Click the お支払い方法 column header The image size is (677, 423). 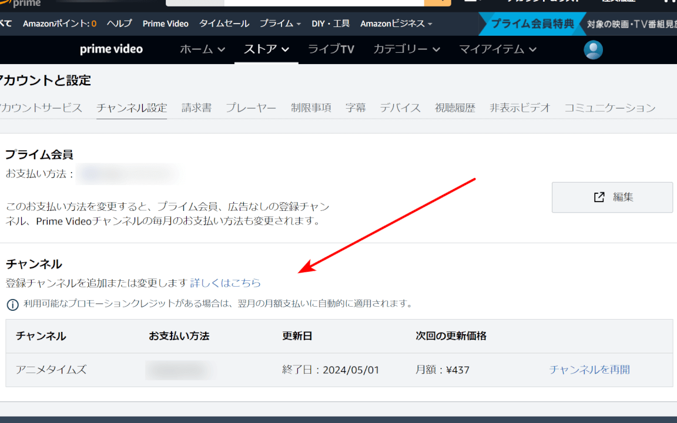tap(179, 336)
